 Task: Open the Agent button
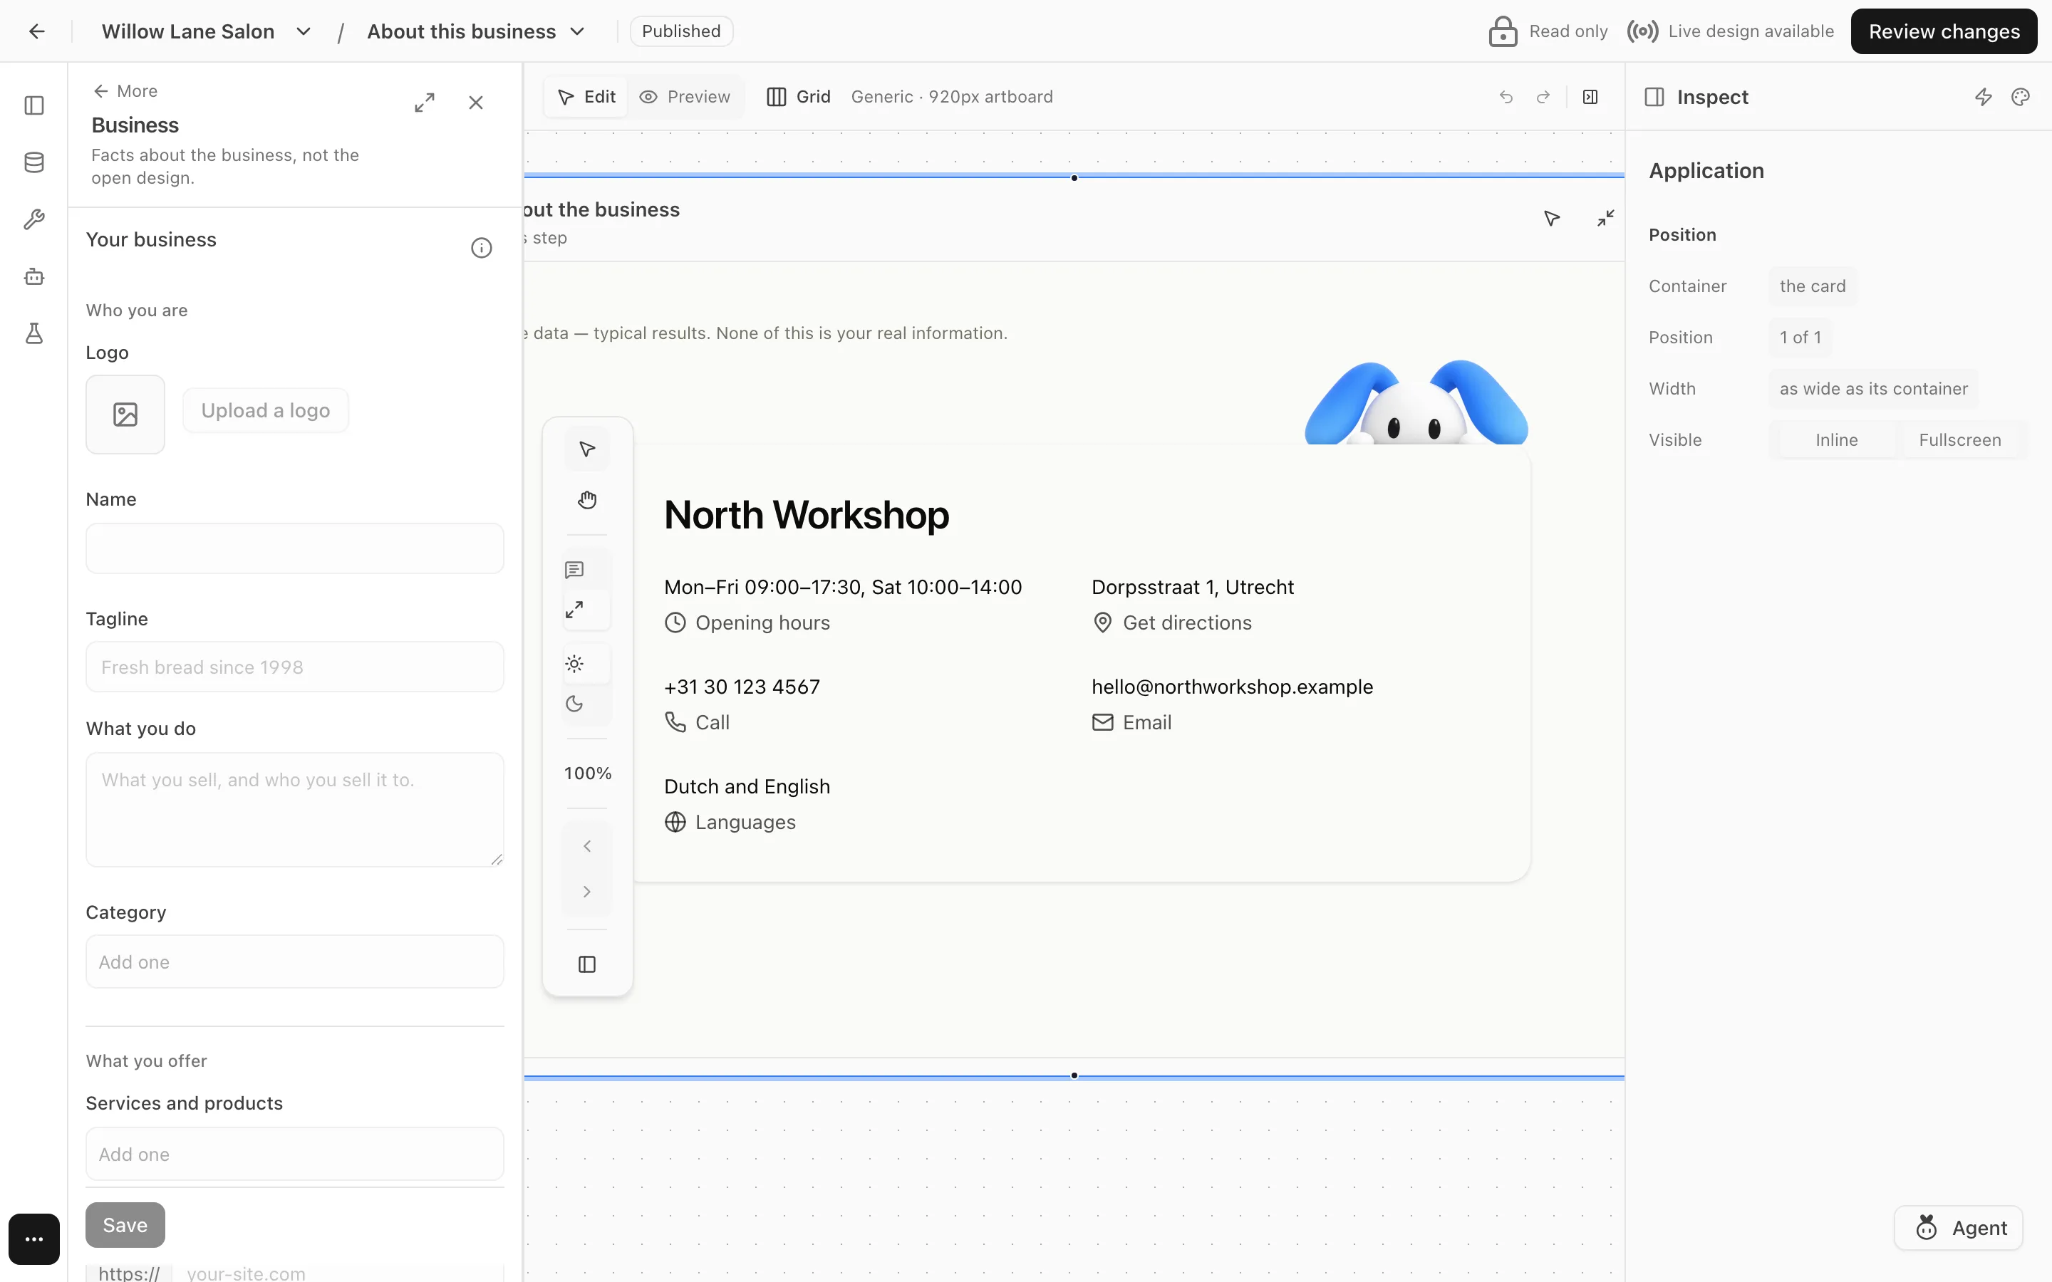point(1959,1228)
